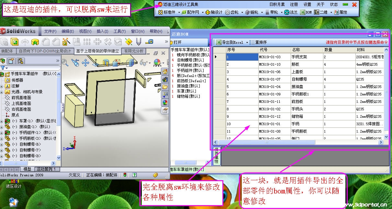Click the BOM table horizontal scrollbar

[298, 142]
